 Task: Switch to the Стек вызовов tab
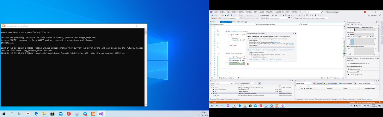pyautogui.click(x=300, y=99)
